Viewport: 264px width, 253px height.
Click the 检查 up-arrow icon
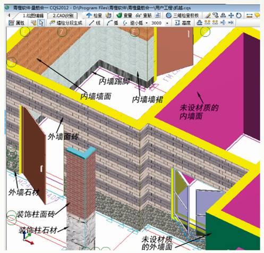[x=89, y=15]
